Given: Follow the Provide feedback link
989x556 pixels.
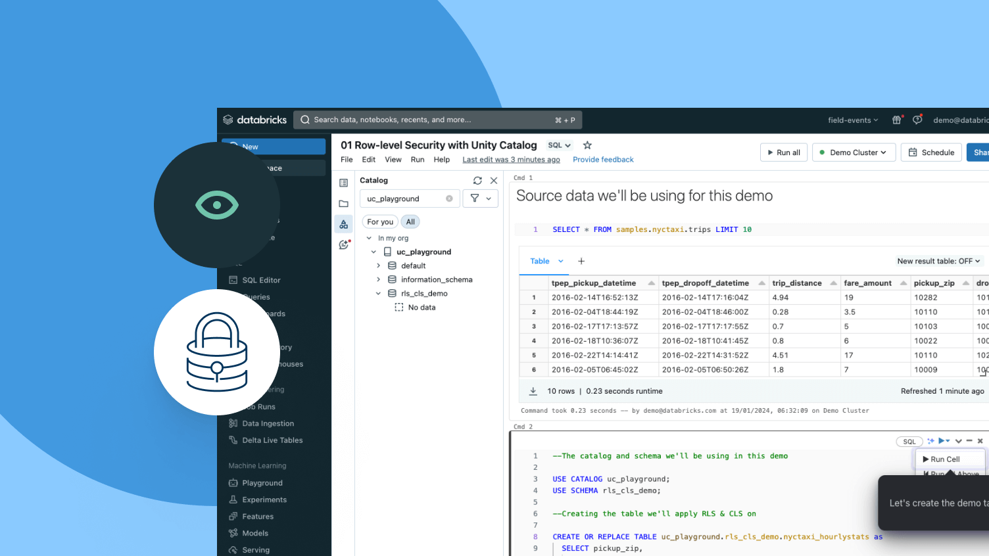Looking at the screenshot, I should click(603, 160).
